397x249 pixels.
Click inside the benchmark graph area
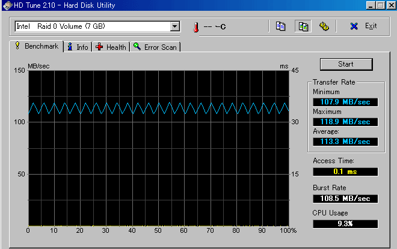point(158,156)
